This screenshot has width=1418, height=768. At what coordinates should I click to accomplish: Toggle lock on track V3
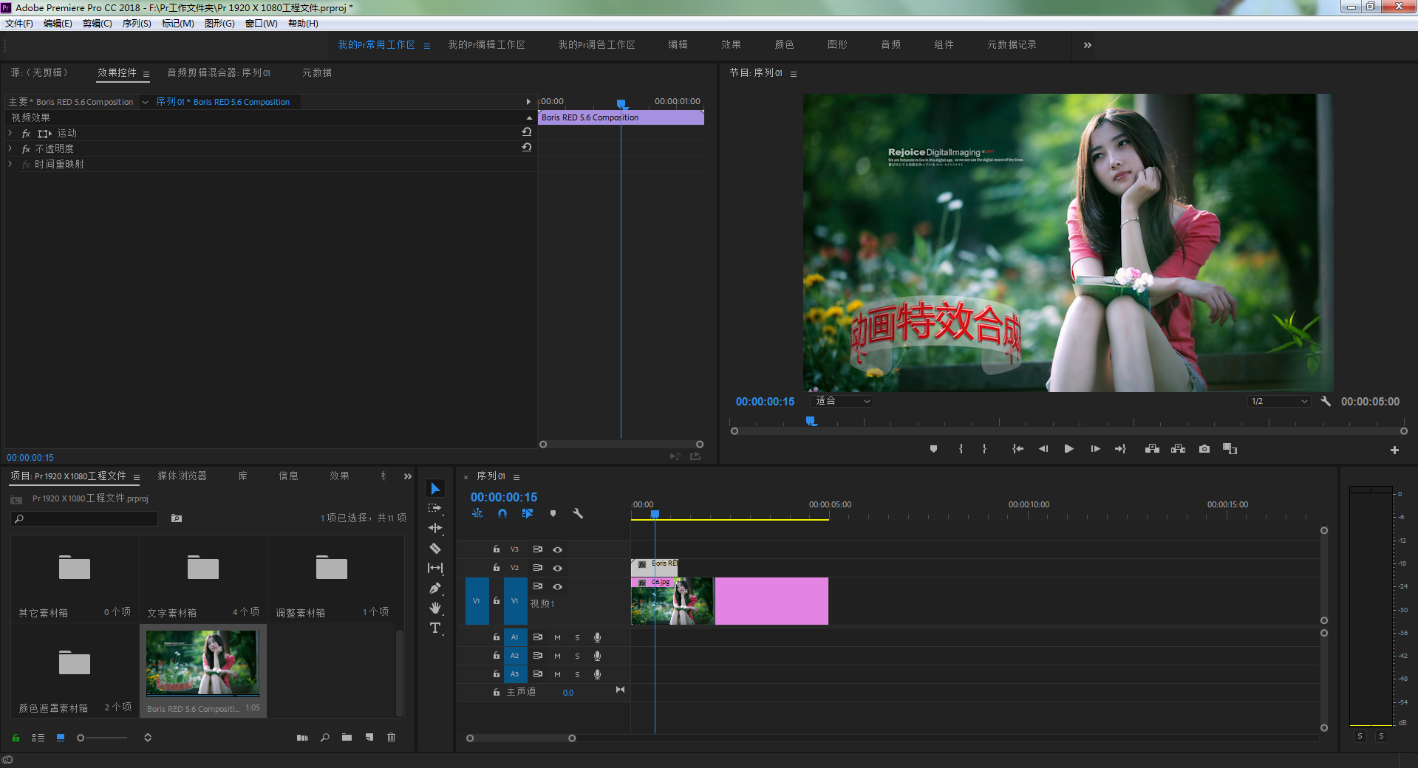click(497, 549)
